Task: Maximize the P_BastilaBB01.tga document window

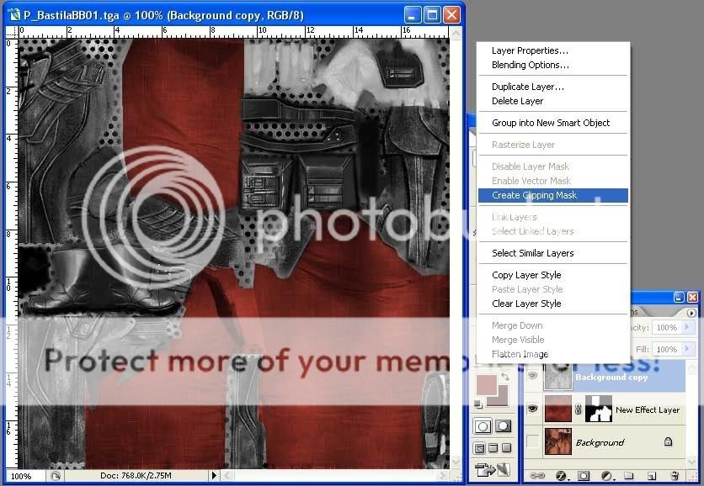Action: 432,15
